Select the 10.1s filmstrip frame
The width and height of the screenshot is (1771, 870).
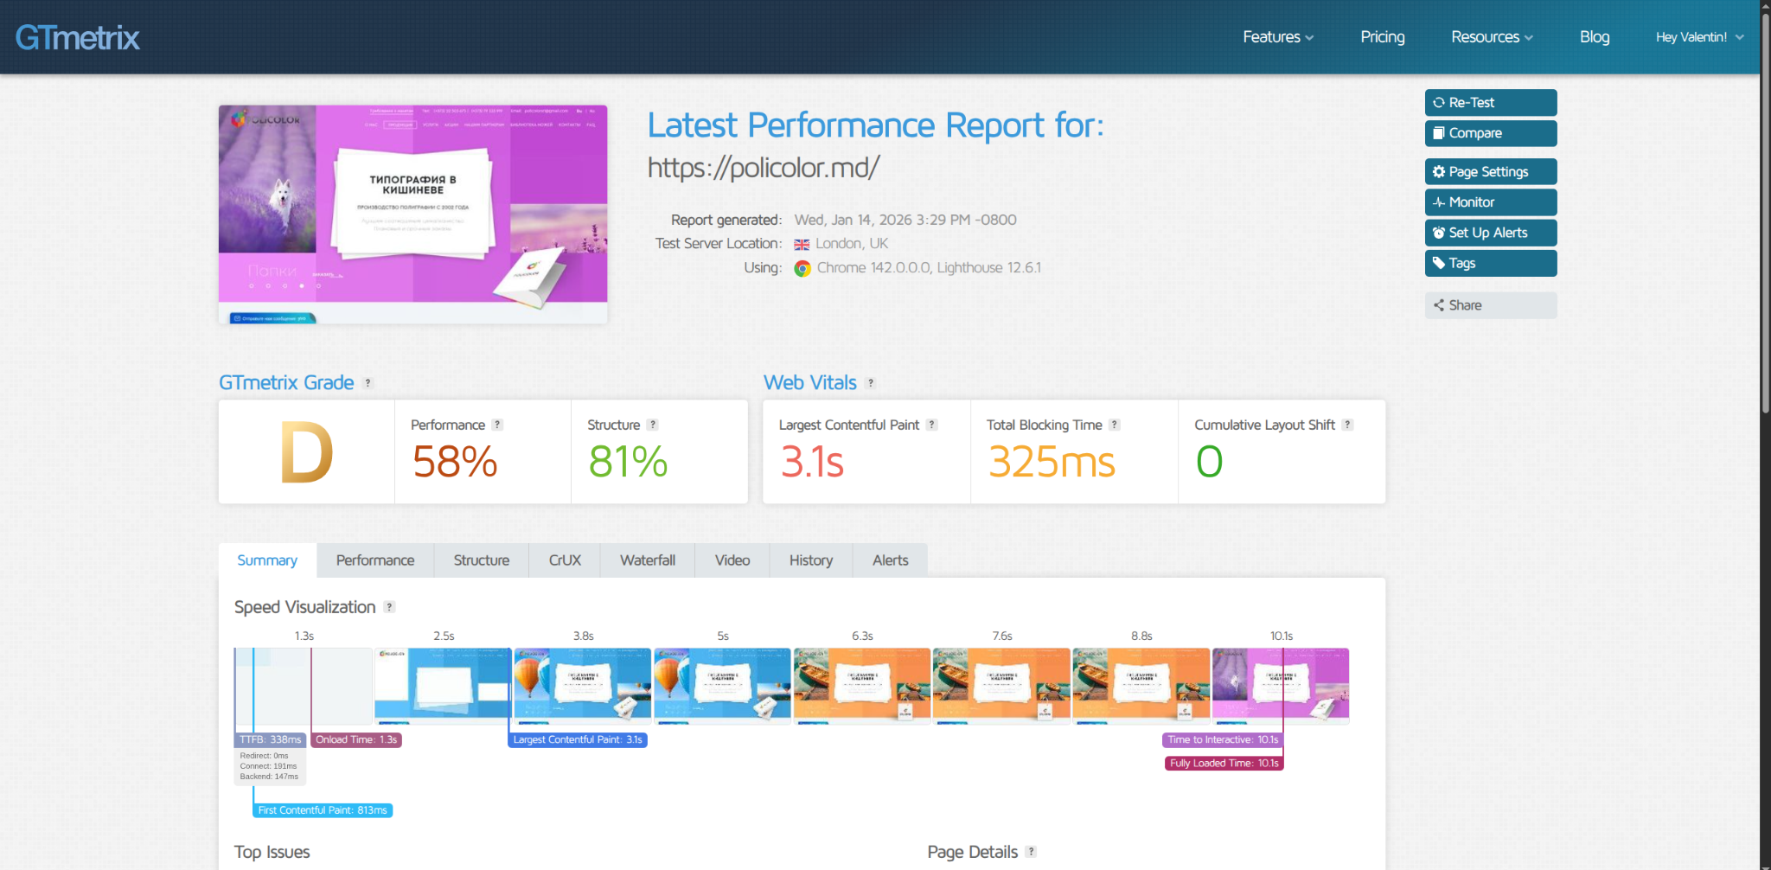point(1280,684)
